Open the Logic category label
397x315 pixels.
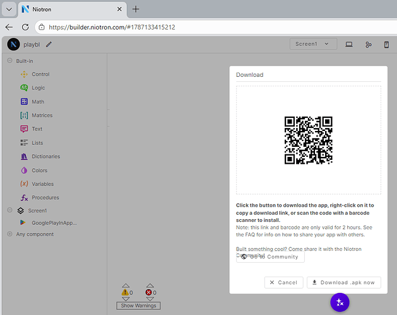tap(39, 88)
